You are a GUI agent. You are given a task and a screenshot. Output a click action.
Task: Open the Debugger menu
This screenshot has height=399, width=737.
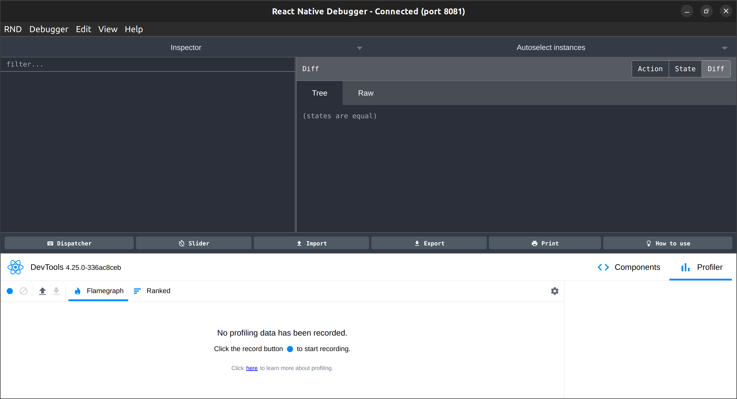(x=49, y=29)
